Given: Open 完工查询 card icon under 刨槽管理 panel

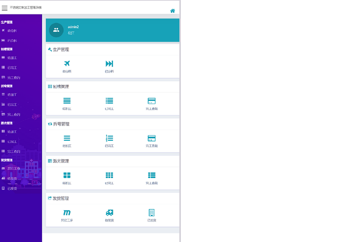Looking at the screenshot, I should [151, 101].
